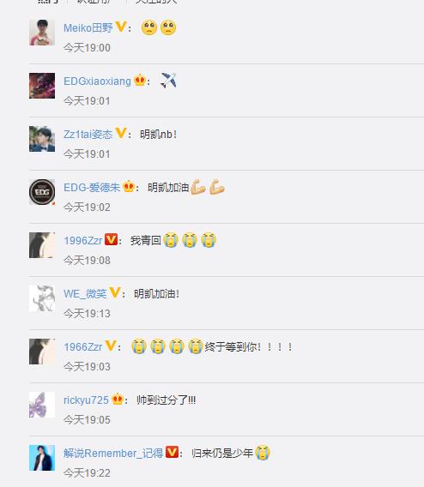
Task: Click the 1966Zzr username link
Action: [83, 347]
